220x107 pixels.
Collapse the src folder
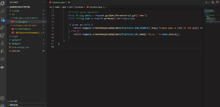13,14
